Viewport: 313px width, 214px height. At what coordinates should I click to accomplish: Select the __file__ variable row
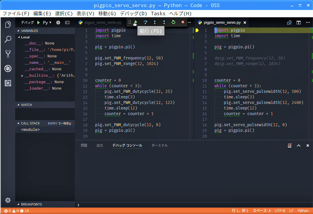[x=45, y=50]
